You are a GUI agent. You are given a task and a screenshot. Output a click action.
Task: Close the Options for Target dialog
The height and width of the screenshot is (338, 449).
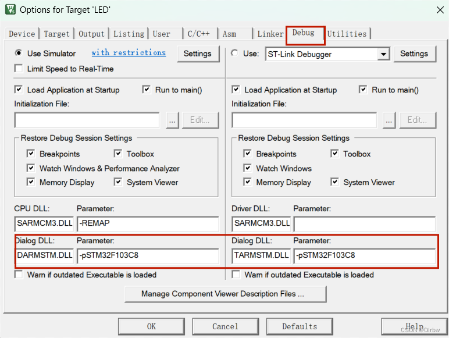point(440,10)
